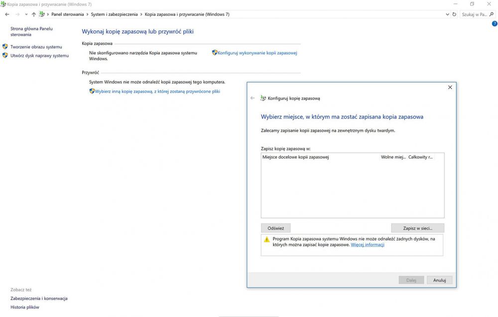The width and height of the screenshot is (498, 317).
Task: Sort by Całkowity rozmiar column header
Action: coord(420,157)
